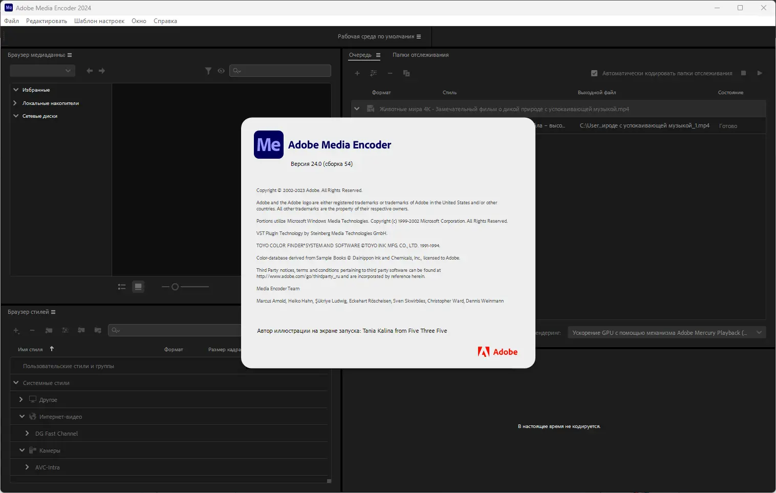Start the queue with the play button
The image size is (776, 493).
[x=760, y=73]
